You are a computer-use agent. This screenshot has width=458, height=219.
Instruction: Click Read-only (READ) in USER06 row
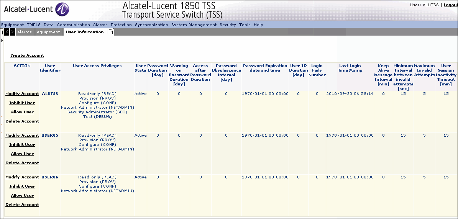pyautogui.click(x=97, y=177)
